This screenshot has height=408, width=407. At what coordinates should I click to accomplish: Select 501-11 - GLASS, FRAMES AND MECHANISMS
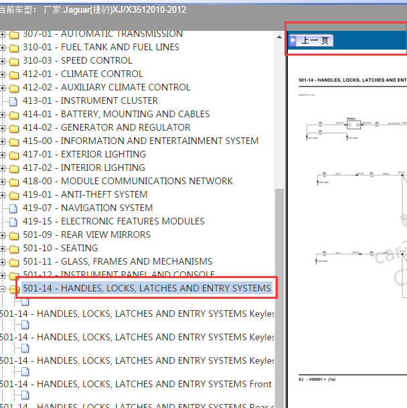pos(118,261)
